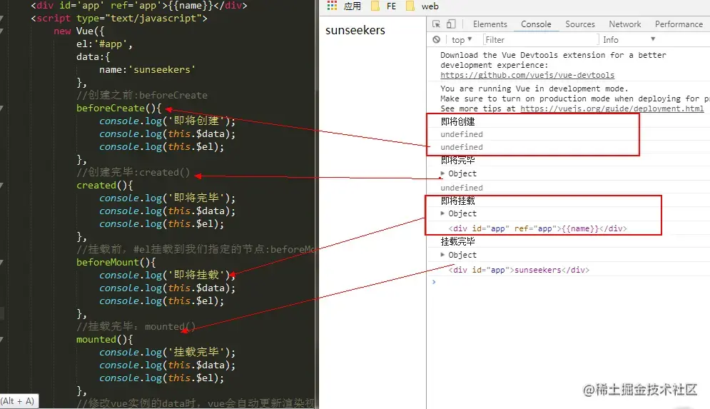Switch to the Network tab
The width and height of the screenshot is (710, 409).
[625, 24]
